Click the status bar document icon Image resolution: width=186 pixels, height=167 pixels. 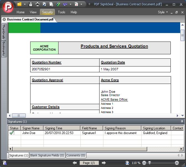4,163
